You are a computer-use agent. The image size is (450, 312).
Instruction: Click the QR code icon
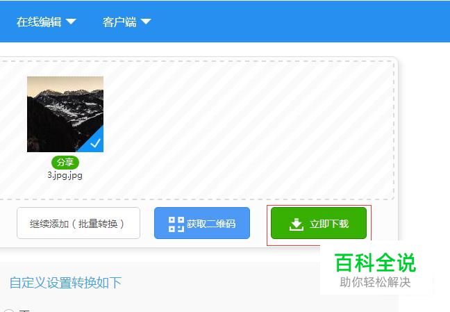(176, 224)
